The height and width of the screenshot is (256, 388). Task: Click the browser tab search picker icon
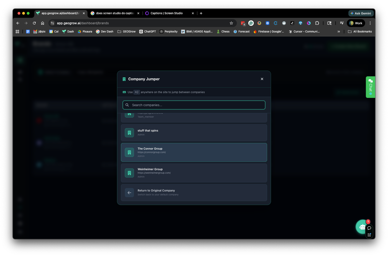click(329, 23)
